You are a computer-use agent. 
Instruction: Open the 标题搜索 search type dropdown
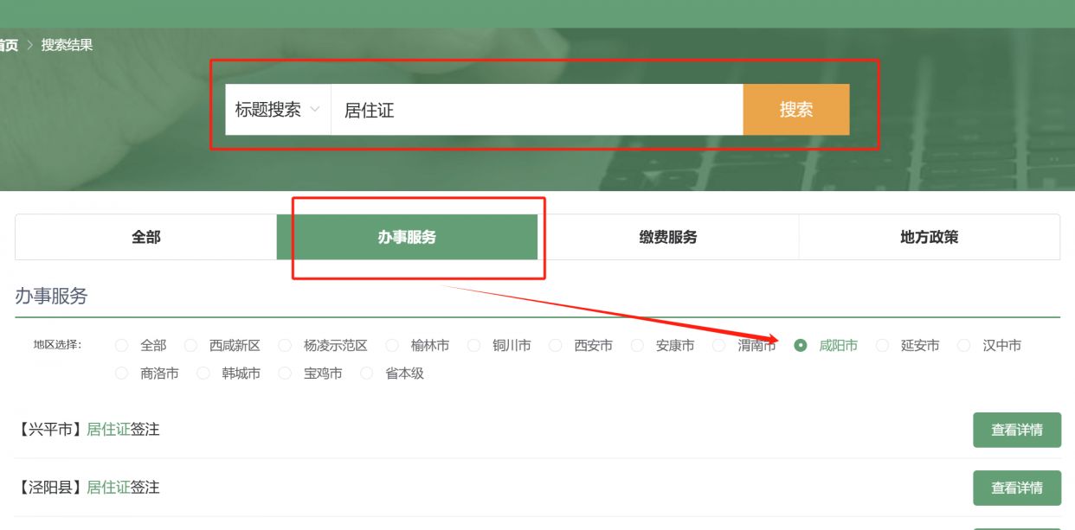coord(277,110)
